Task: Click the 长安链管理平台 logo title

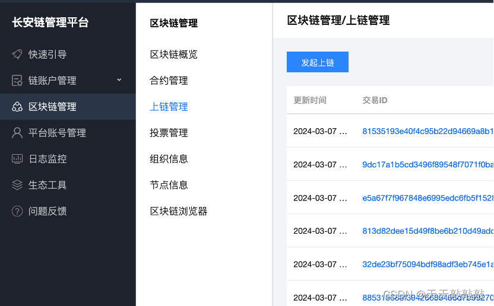Action: click(50, 23)
